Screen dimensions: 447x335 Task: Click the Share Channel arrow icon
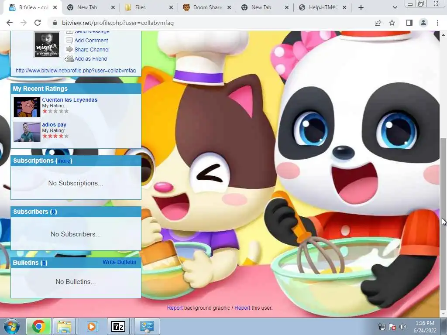click(69, 50)
